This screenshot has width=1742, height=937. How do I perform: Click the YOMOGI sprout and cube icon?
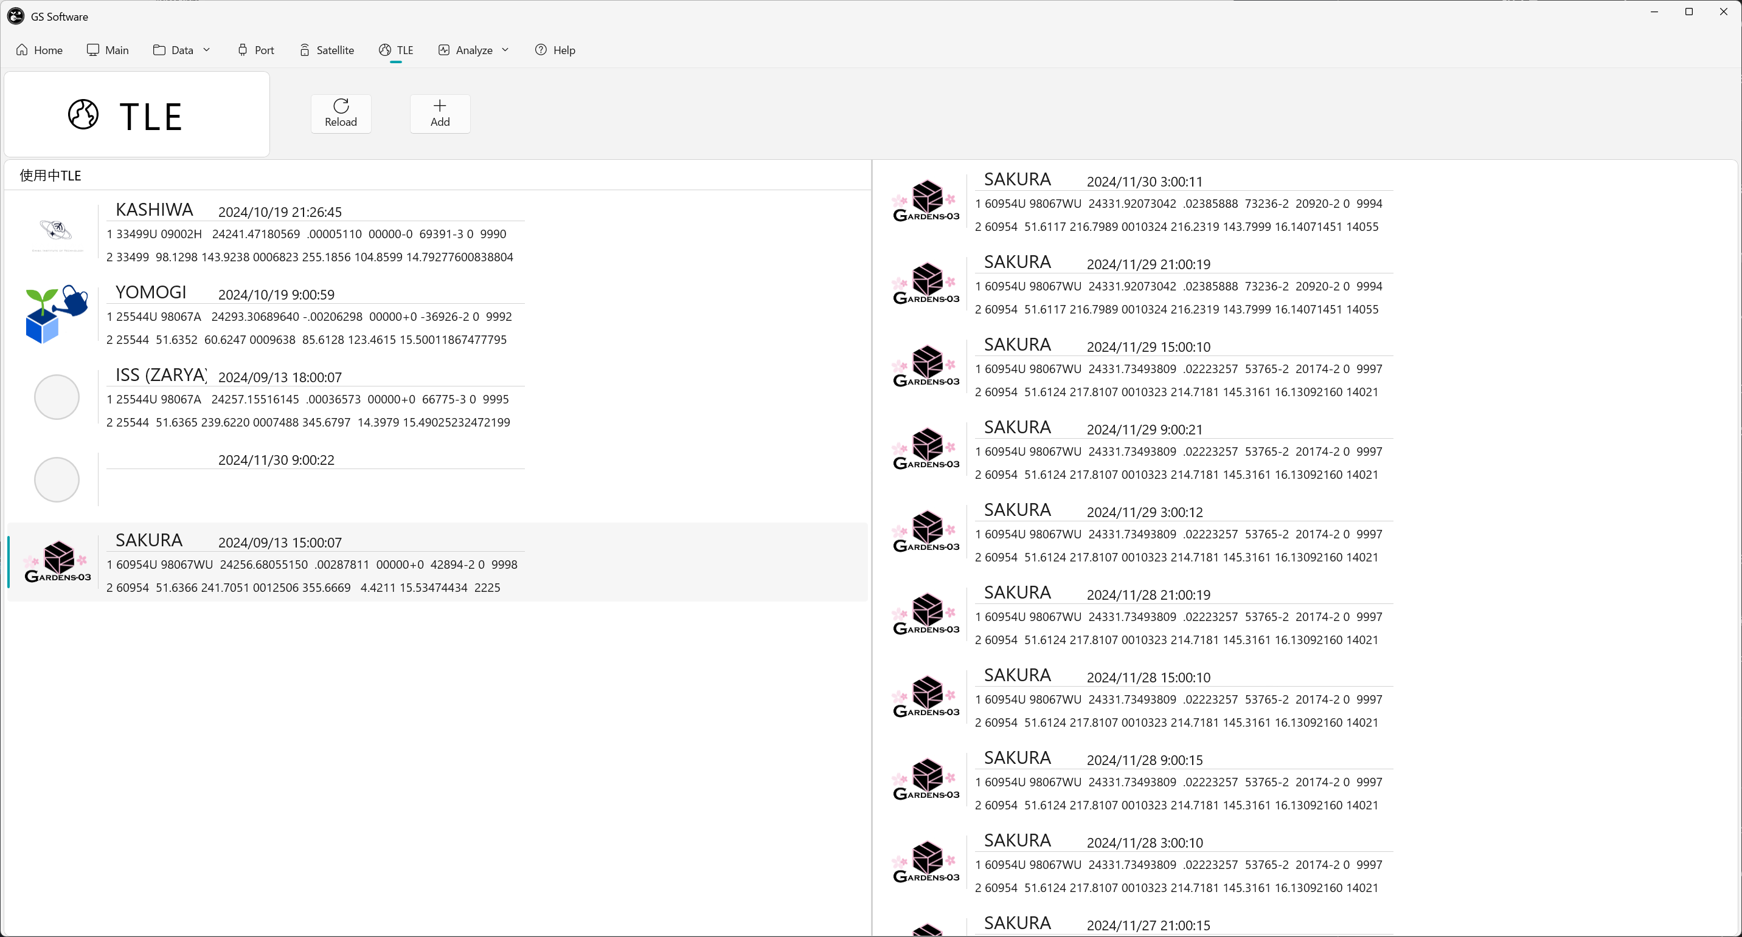(57, 314)
